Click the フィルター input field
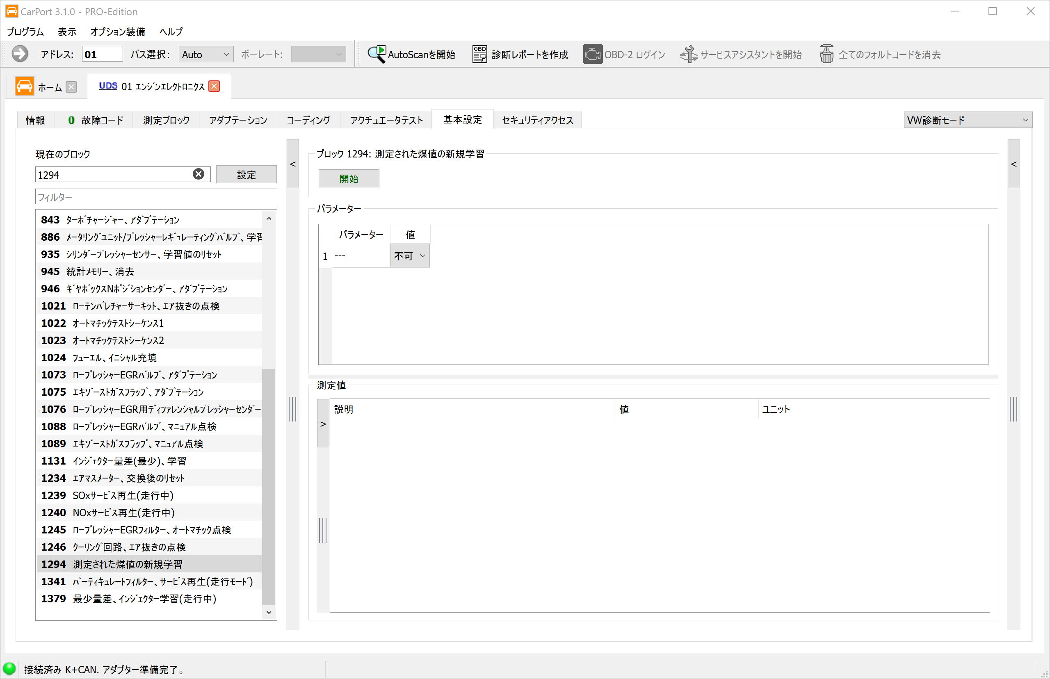1050x679 pixels. pyautogui.click(x=156, y=197)
